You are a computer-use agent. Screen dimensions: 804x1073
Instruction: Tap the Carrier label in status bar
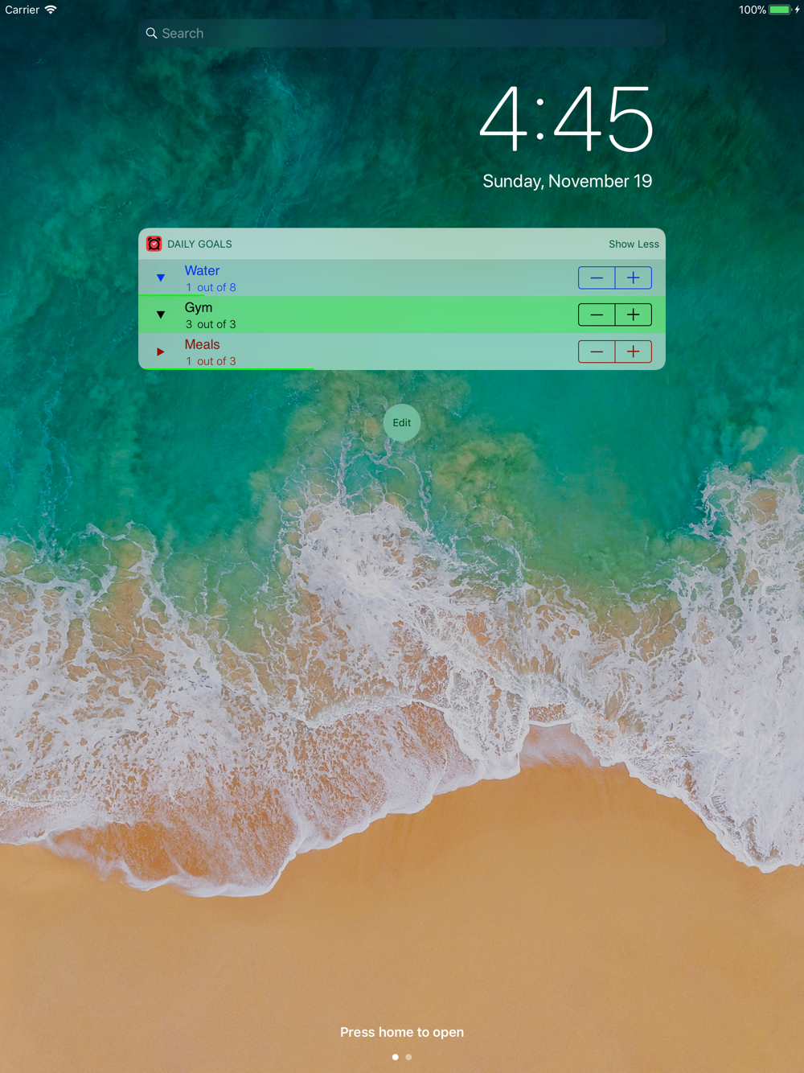(22, 10)
